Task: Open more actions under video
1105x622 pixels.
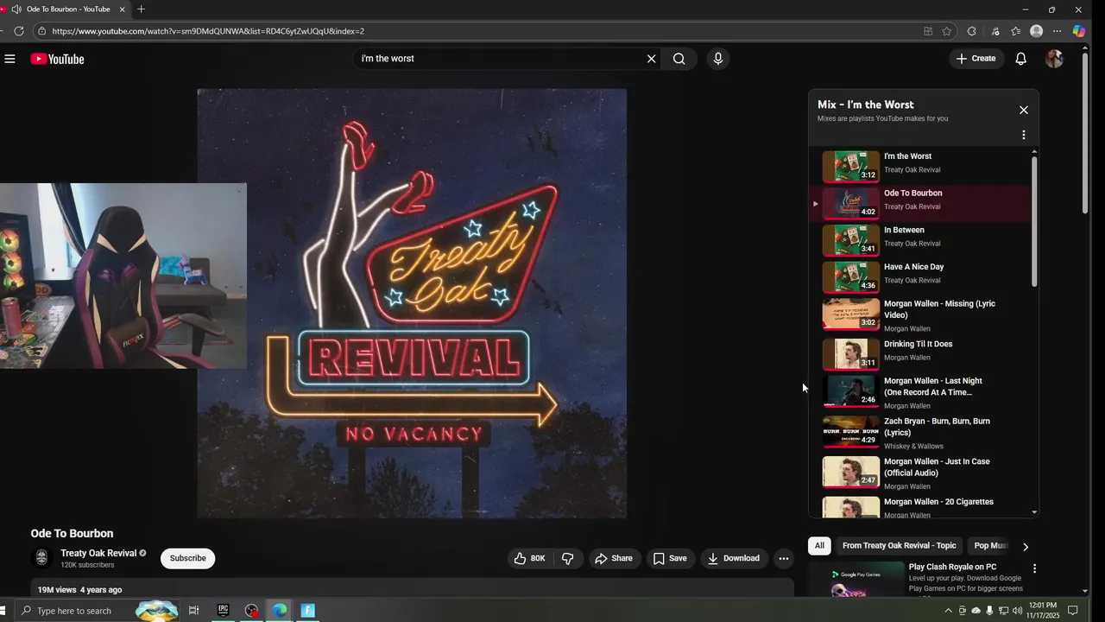Action: (x=784, y=558)
